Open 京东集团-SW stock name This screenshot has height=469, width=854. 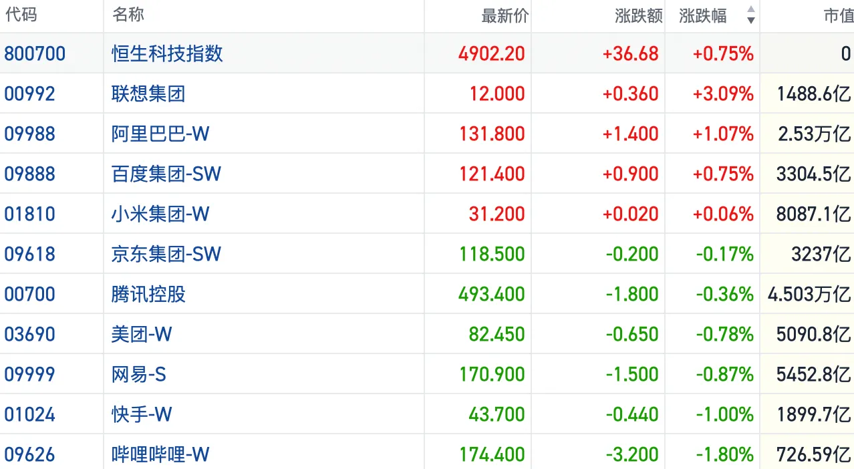[166, 254]
